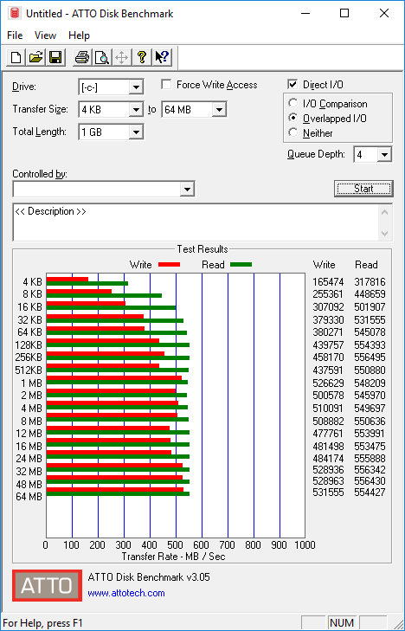This screenshot has height=631, width=405.
Task: Visit the www.attotech.com link
Action: [126, 593]
